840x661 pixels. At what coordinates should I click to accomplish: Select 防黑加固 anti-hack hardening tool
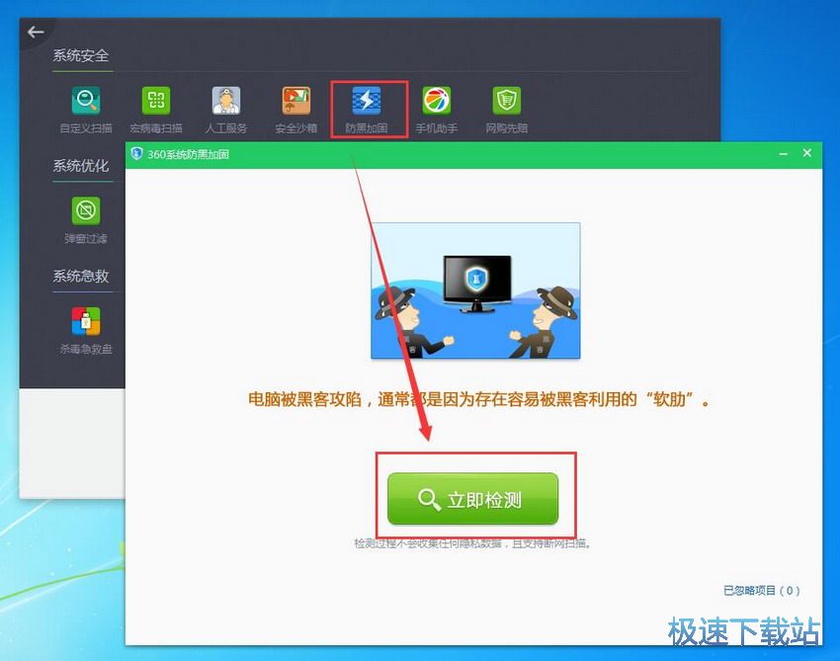click(x=367, y=110)
